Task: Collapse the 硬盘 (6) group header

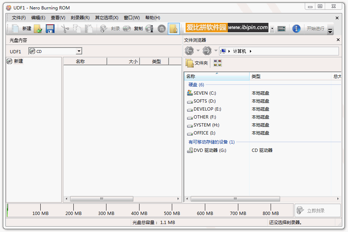Action: pyautogui.click(x=196, y=85)
